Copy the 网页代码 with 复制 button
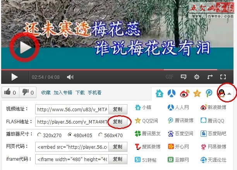The height and width of the screenshot is (170, 237). [x=118, y=147]
